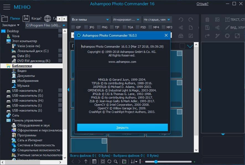This screenshot has height=165, width=245.
Task: Toggle the TIF file type checkbox
Action: coord(112,27)
